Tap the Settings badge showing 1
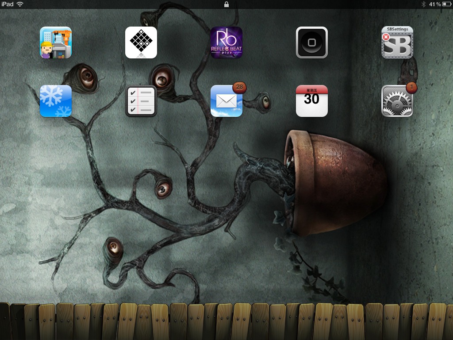Screen dimensions: 453x340 pos(411,87)
